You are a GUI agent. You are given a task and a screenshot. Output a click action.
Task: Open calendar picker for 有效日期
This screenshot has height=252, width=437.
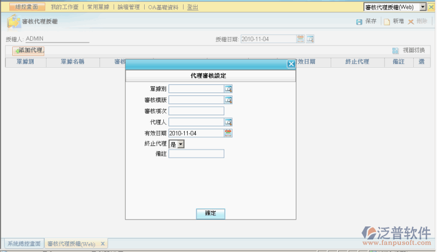228,133
